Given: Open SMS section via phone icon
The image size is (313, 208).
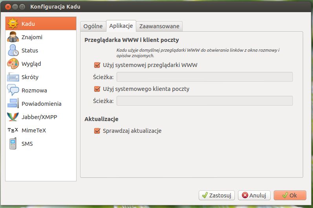Looking at the screenshot, I should (13, 143).
